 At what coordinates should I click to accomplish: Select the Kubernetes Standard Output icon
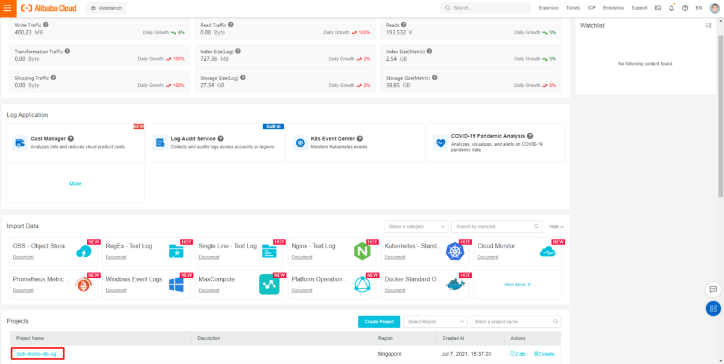point(455,251)
